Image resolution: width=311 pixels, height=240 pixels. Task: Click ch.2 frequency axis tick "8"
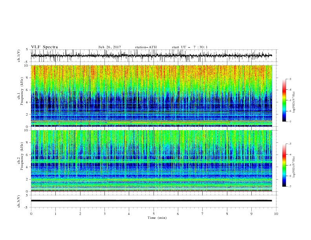pos(27,143)
